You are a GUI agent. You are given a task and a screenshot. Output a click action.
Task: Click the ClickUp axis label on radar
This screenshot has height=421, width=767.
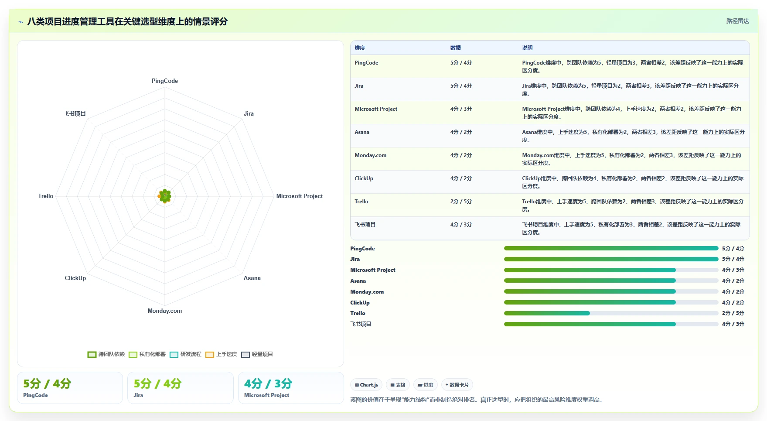coord(75,278)
